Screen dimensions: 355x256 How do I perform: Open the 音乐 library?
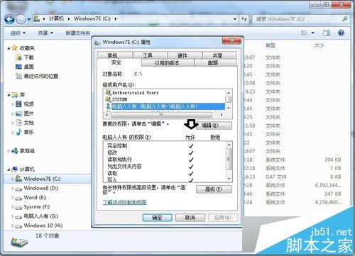coord(29,132)
